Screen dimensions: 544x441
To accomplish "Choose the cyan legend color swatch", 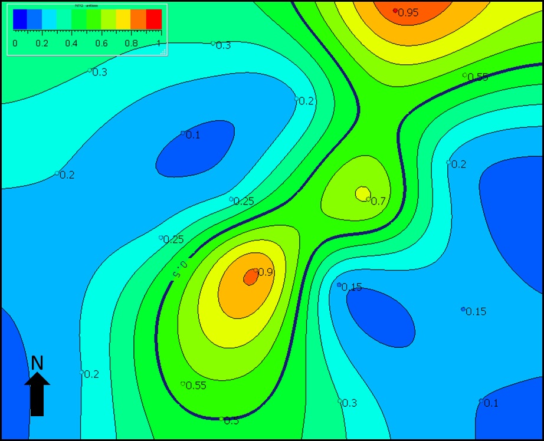I will (x=50, y=19).
